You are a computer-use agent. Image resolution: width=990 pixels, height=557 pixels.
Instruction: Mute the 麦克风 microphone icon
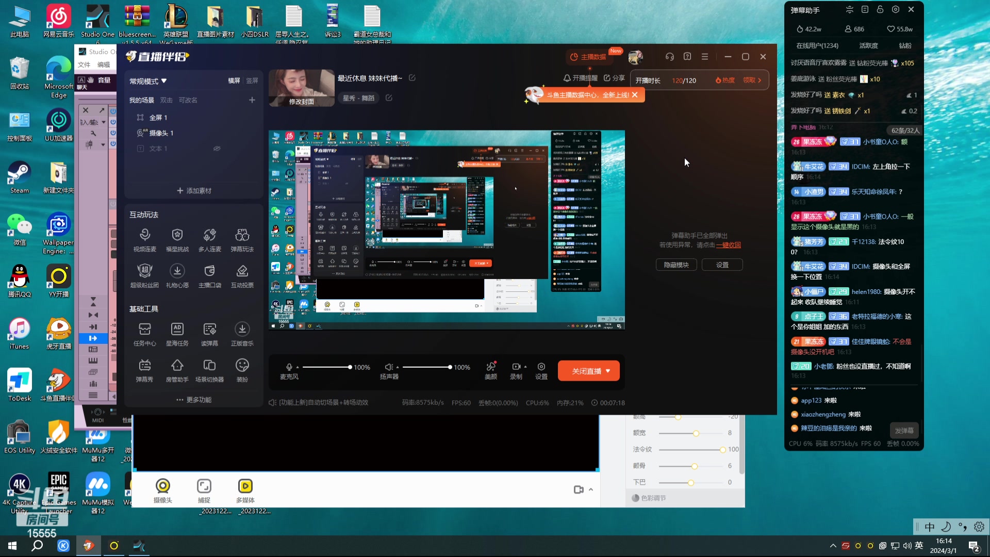pos(289,367)
